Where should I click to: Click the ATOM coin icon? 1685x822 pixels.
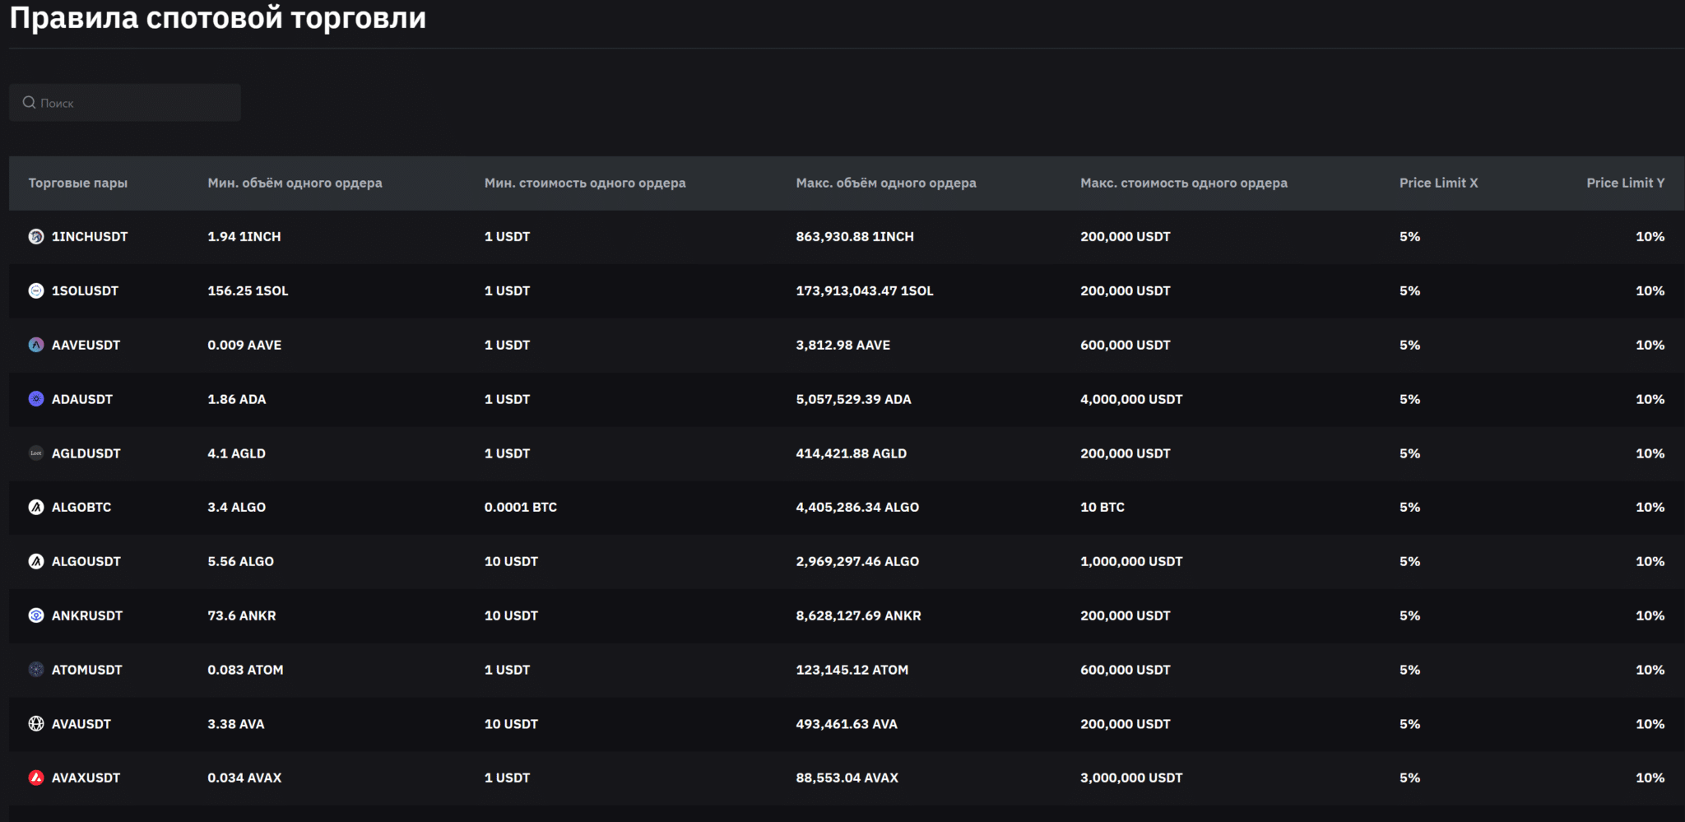coord(36,670)
